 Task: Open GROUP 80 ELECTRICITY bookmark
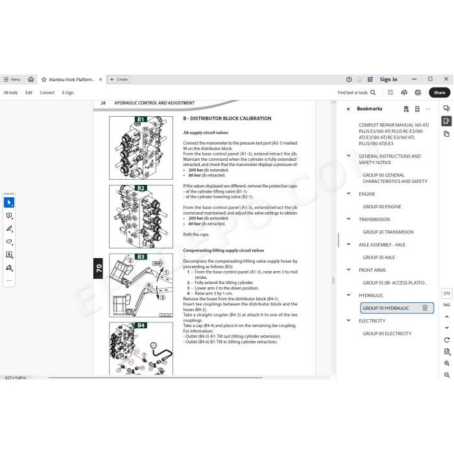pos(387,333)
